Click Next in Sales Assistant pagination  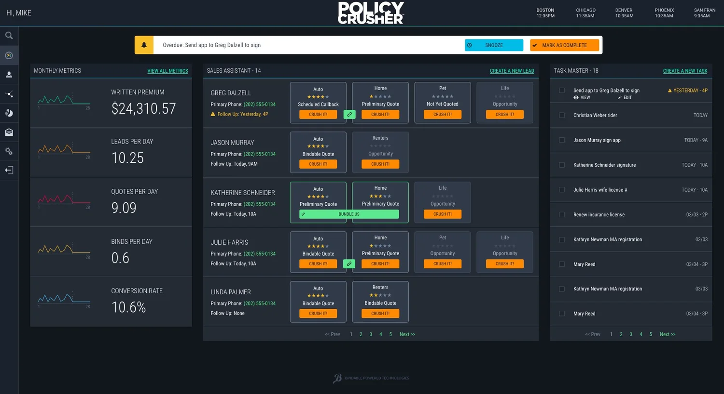pyautogui.click(x=407, y=334)
